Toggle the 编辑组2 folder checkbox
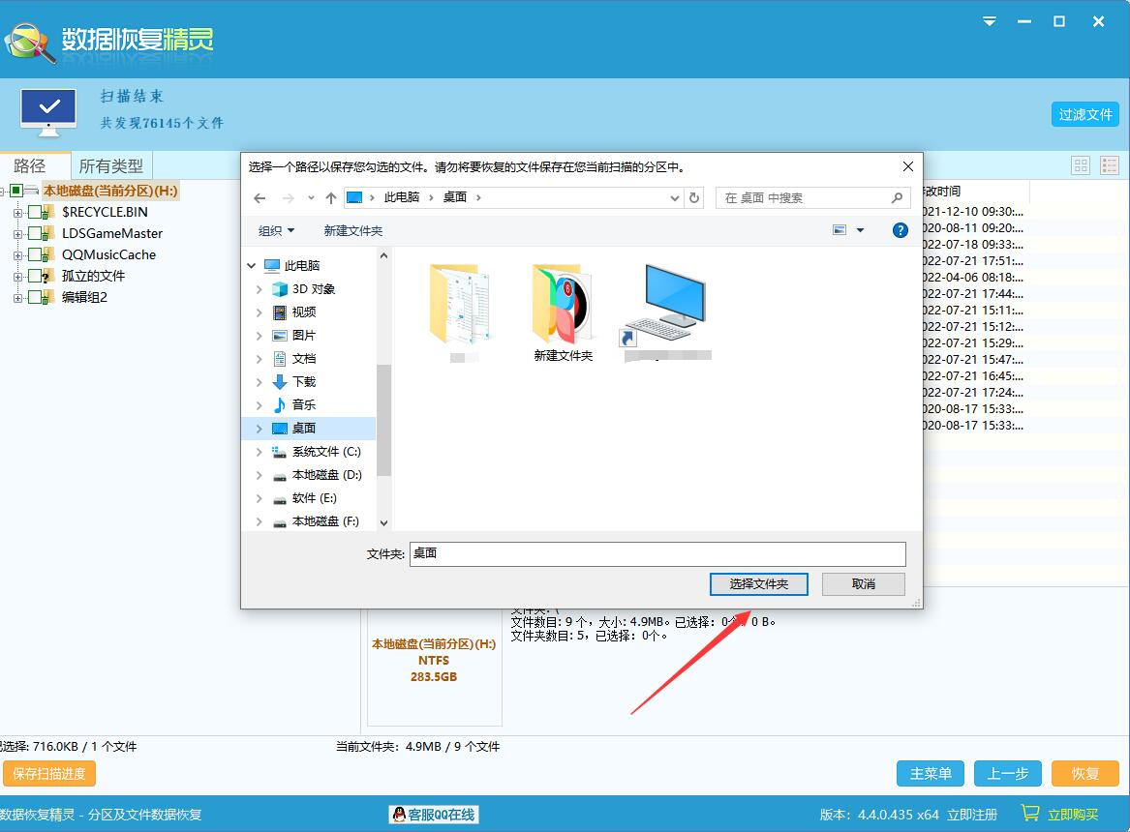Image resolution: width=1130 pixels, height=832 pixels. (x=35, y=298)
